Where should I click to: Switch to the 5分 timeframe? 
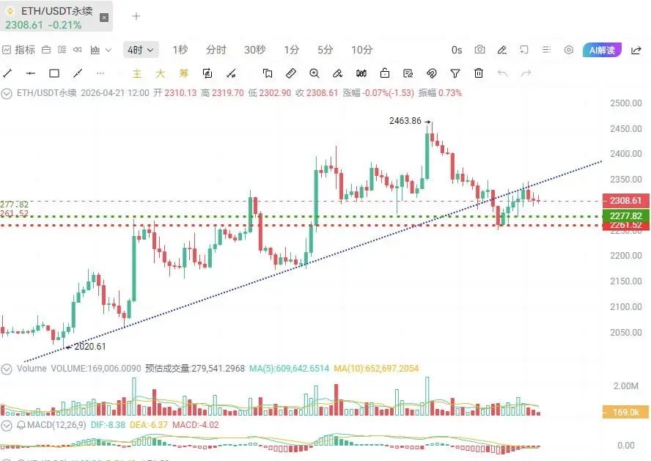tap(325, 50)
